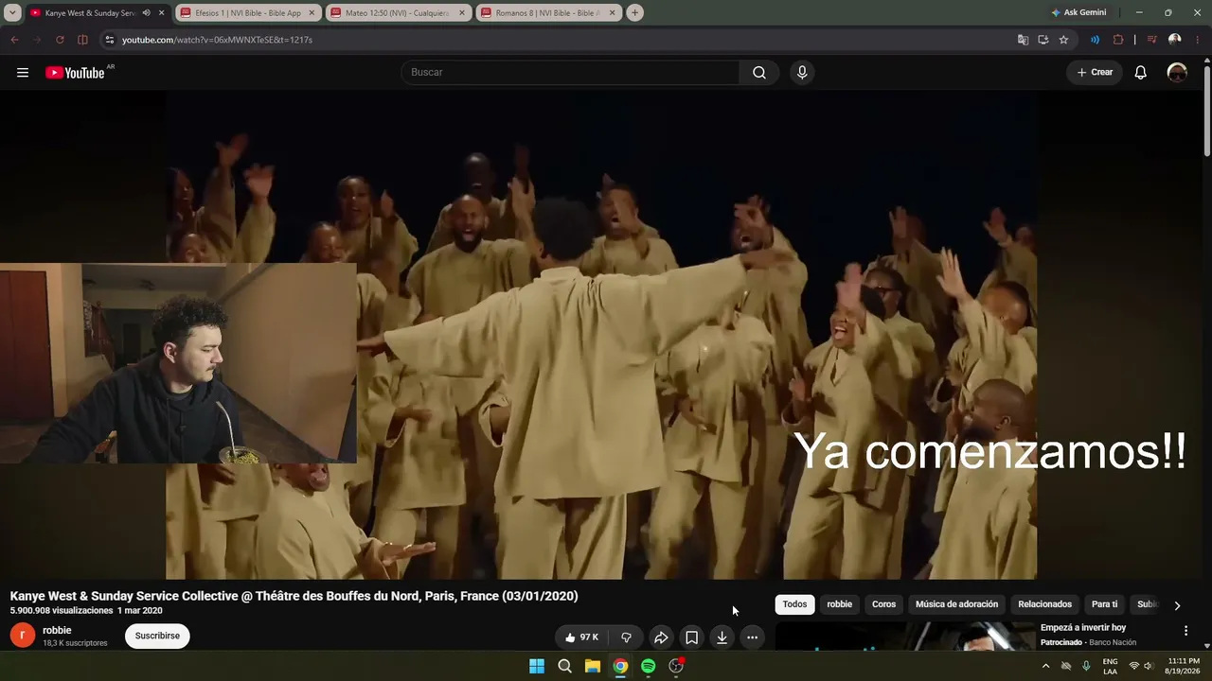Open the robbie channel name link

tap(57, 630)
